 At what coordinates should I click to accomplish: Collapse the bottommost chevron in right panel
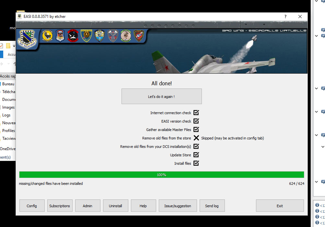pyautogui.click(x=317, y=182)
